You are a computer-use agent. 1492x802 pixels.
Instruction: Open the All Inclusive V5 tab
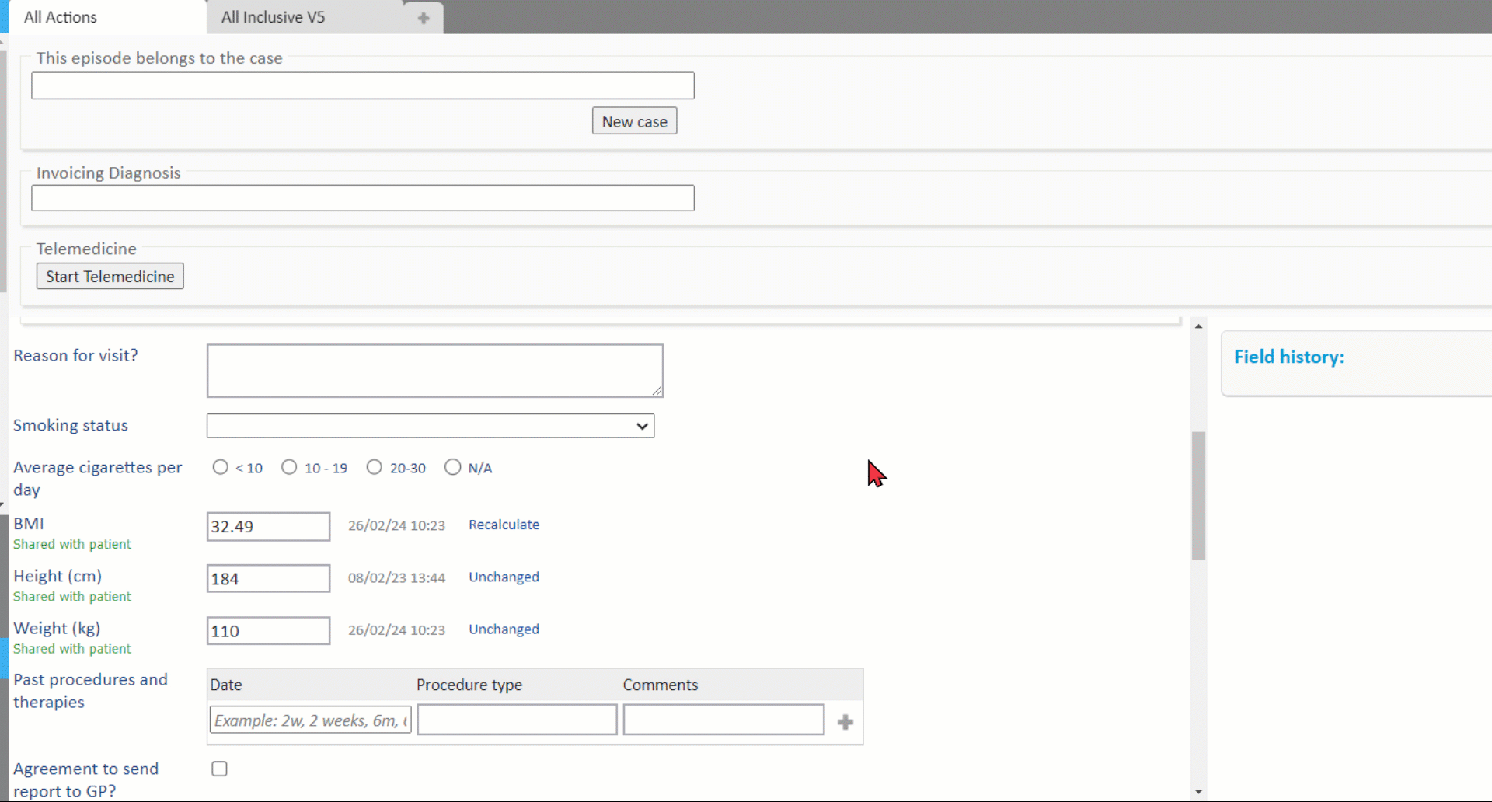[x=273, y=17]
